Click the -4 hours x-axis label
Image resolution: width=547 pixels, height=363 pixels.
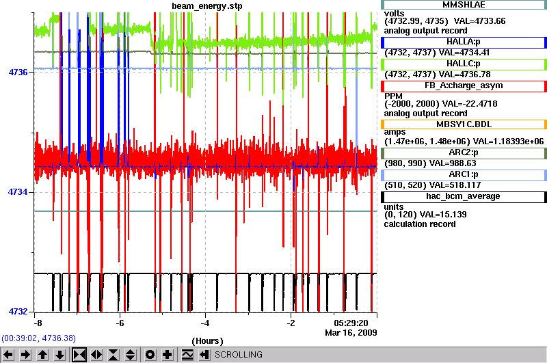tap(205, 323)
